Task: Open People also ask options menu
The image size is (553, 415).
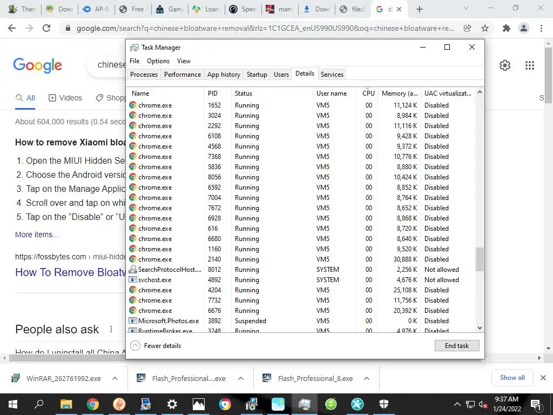Action: pyautogui.click(x=111, y=329)
